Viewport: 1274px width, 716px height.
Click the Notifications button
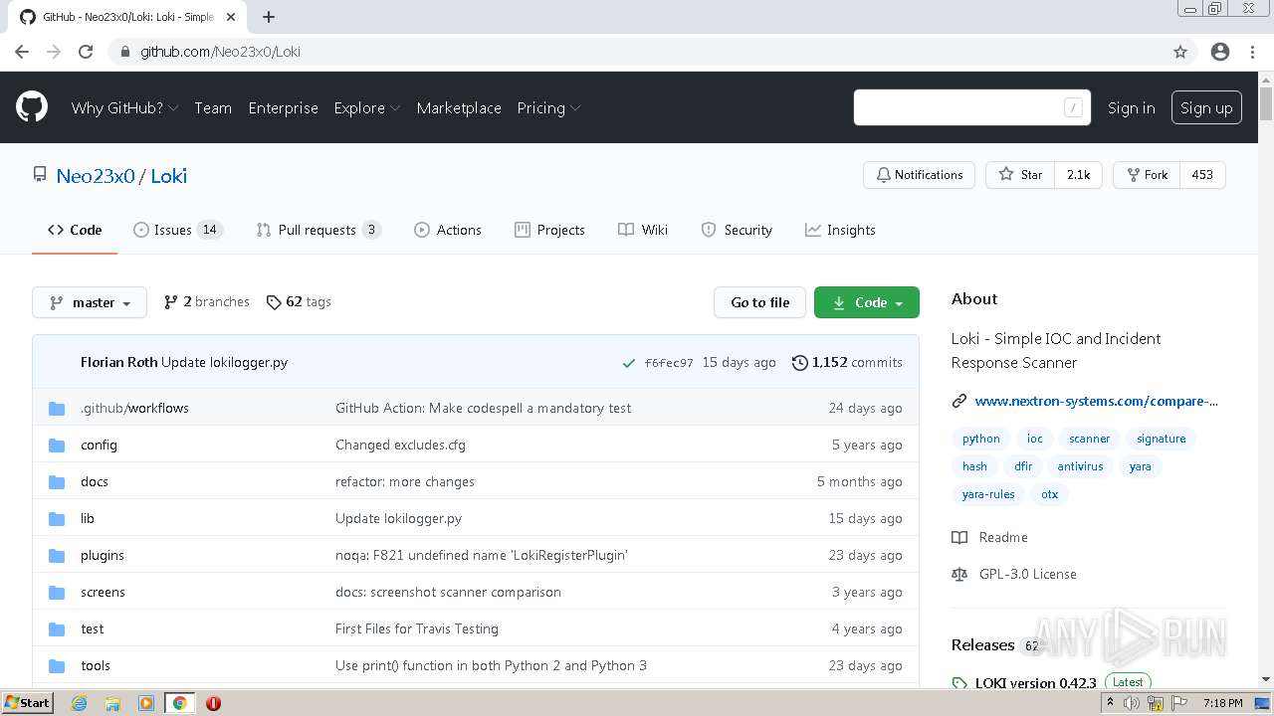[x=919, y=175]
